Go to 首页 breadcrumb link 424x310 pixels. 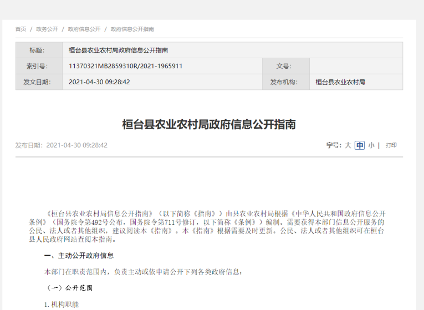pyautogui.click(x=21, y=29)
